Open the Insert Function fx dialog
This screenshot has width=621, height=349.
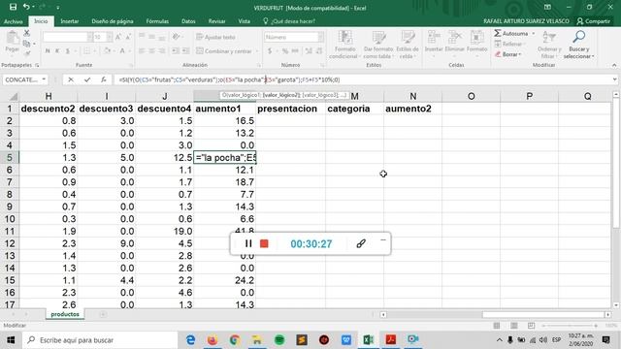click(x=104, y=79)
